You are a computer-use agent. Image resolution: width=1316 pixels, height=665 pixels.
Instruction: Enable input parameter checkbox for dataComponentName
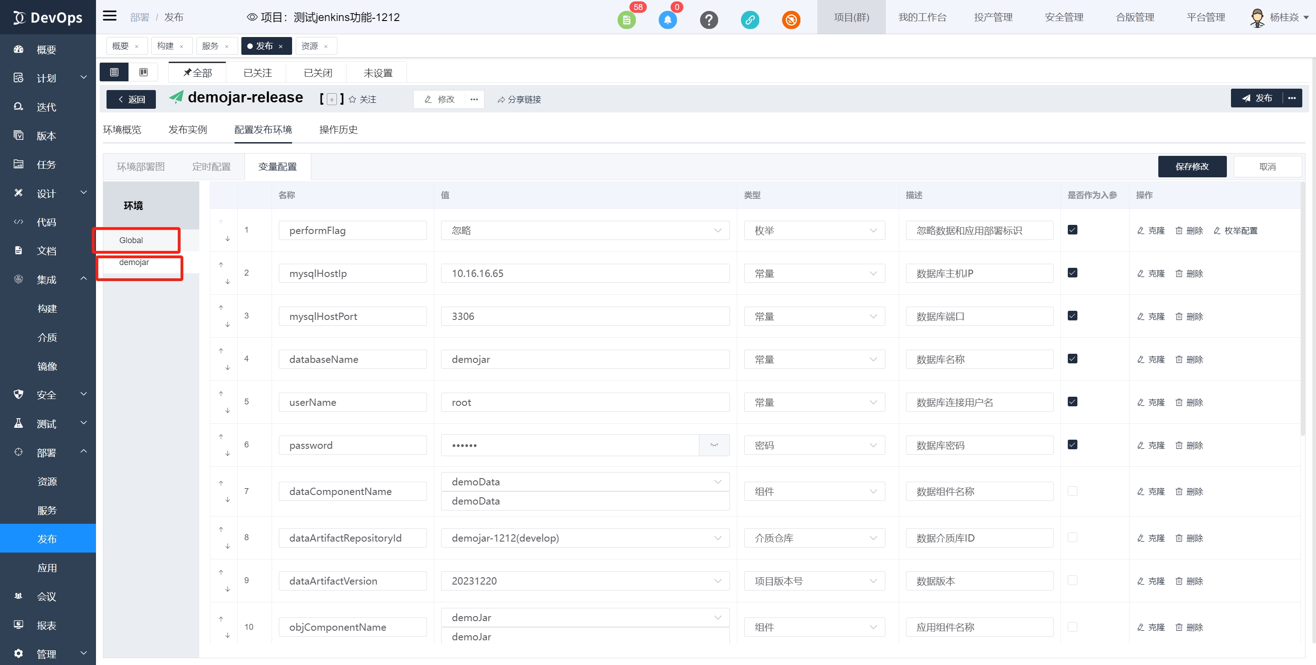1072,491
